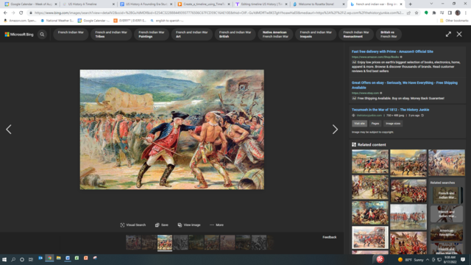Open notification center in system tray

[x=463, y=259]
